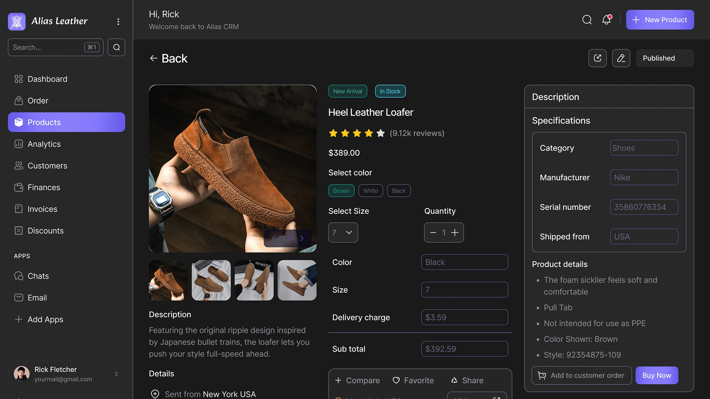Screen dimensions: 710x399
Task: Select the White color option
Action: tap(371, 191)
